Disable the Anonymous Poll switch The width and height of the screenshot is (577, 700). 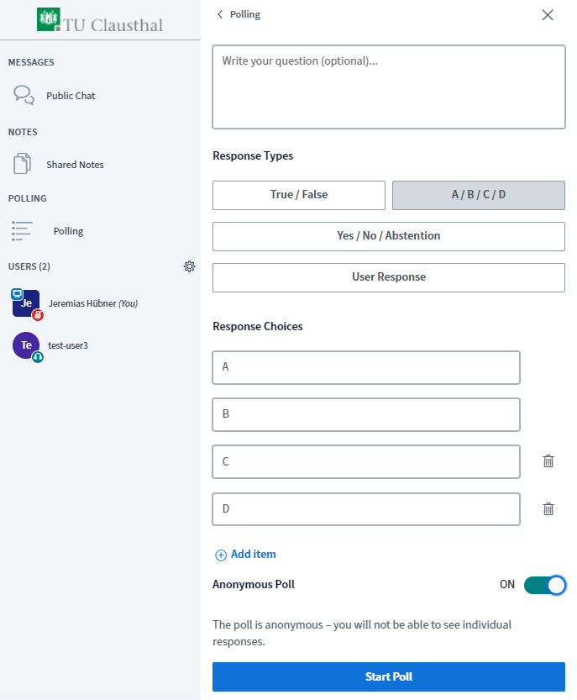(544, 585)
